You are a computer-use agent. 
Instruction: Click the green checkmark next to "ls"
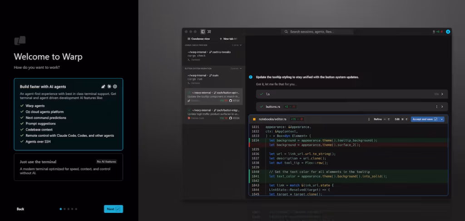pyautogui.click(x=261, y=94)
